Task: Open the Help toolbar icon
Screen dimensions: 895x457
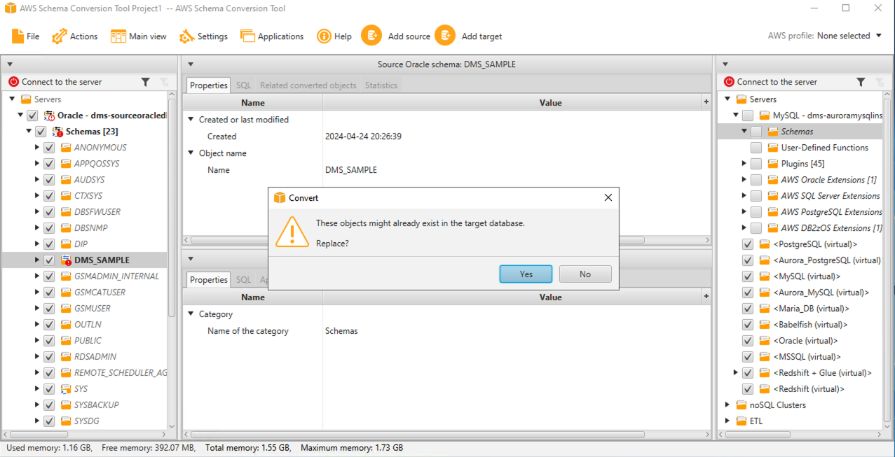Action: pyautogui.click(x=324, y=36)
